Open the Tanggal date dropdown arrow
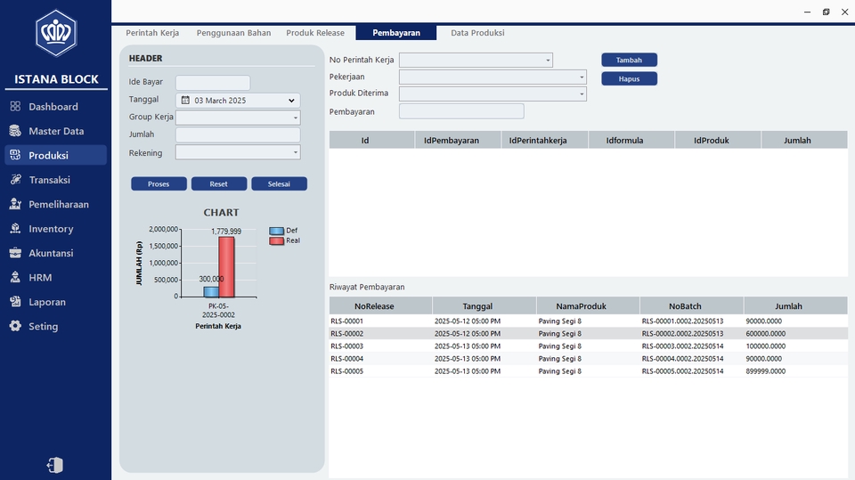Viewport: 855px width, 480px height. 291,101
